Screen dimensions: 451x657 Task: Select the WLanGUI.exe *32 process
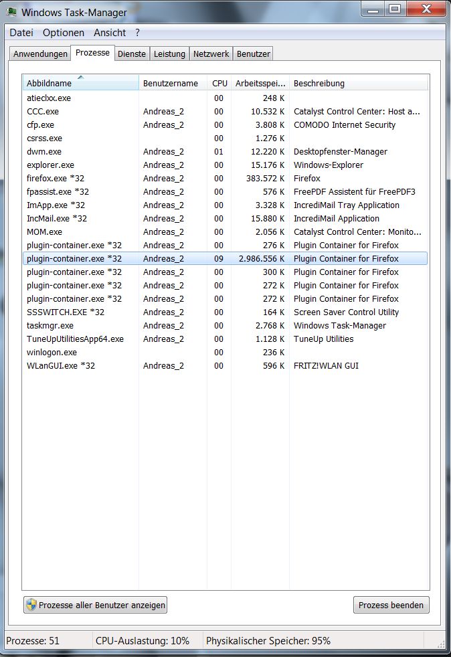click(225, 366)
